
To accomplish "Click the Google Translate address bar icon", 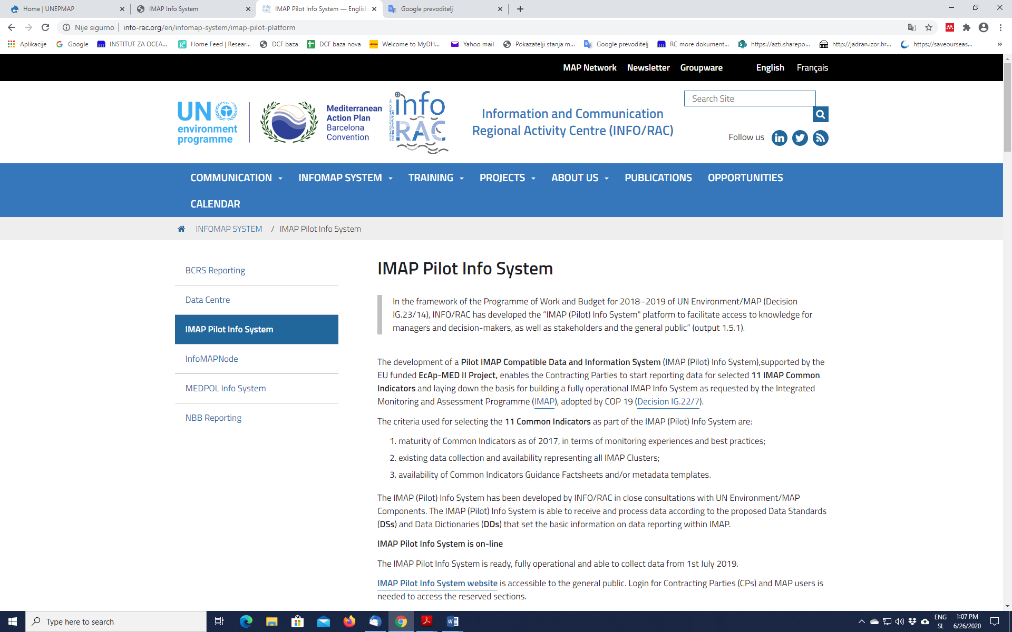I will point(911,27).
